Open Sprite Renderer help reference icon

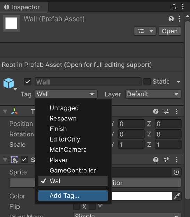click(x=156, y=160)
